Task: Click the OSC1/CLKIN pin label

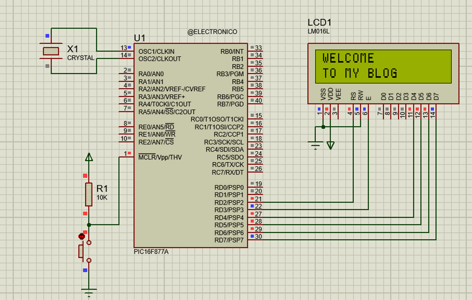Action: (x=157, y=51)
